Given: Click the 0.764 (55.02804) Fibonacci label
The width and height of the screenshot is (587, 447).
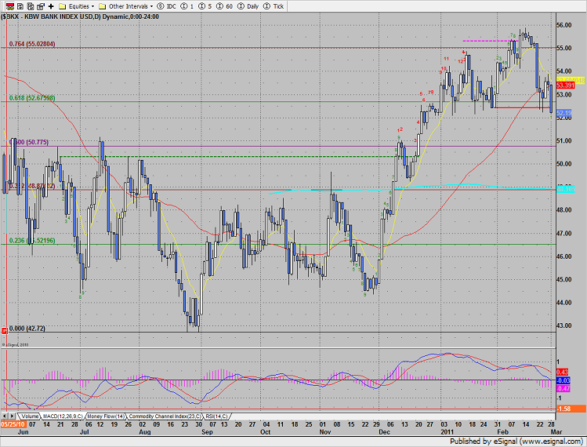Looking at the screenshot, I should click(32, 44).
